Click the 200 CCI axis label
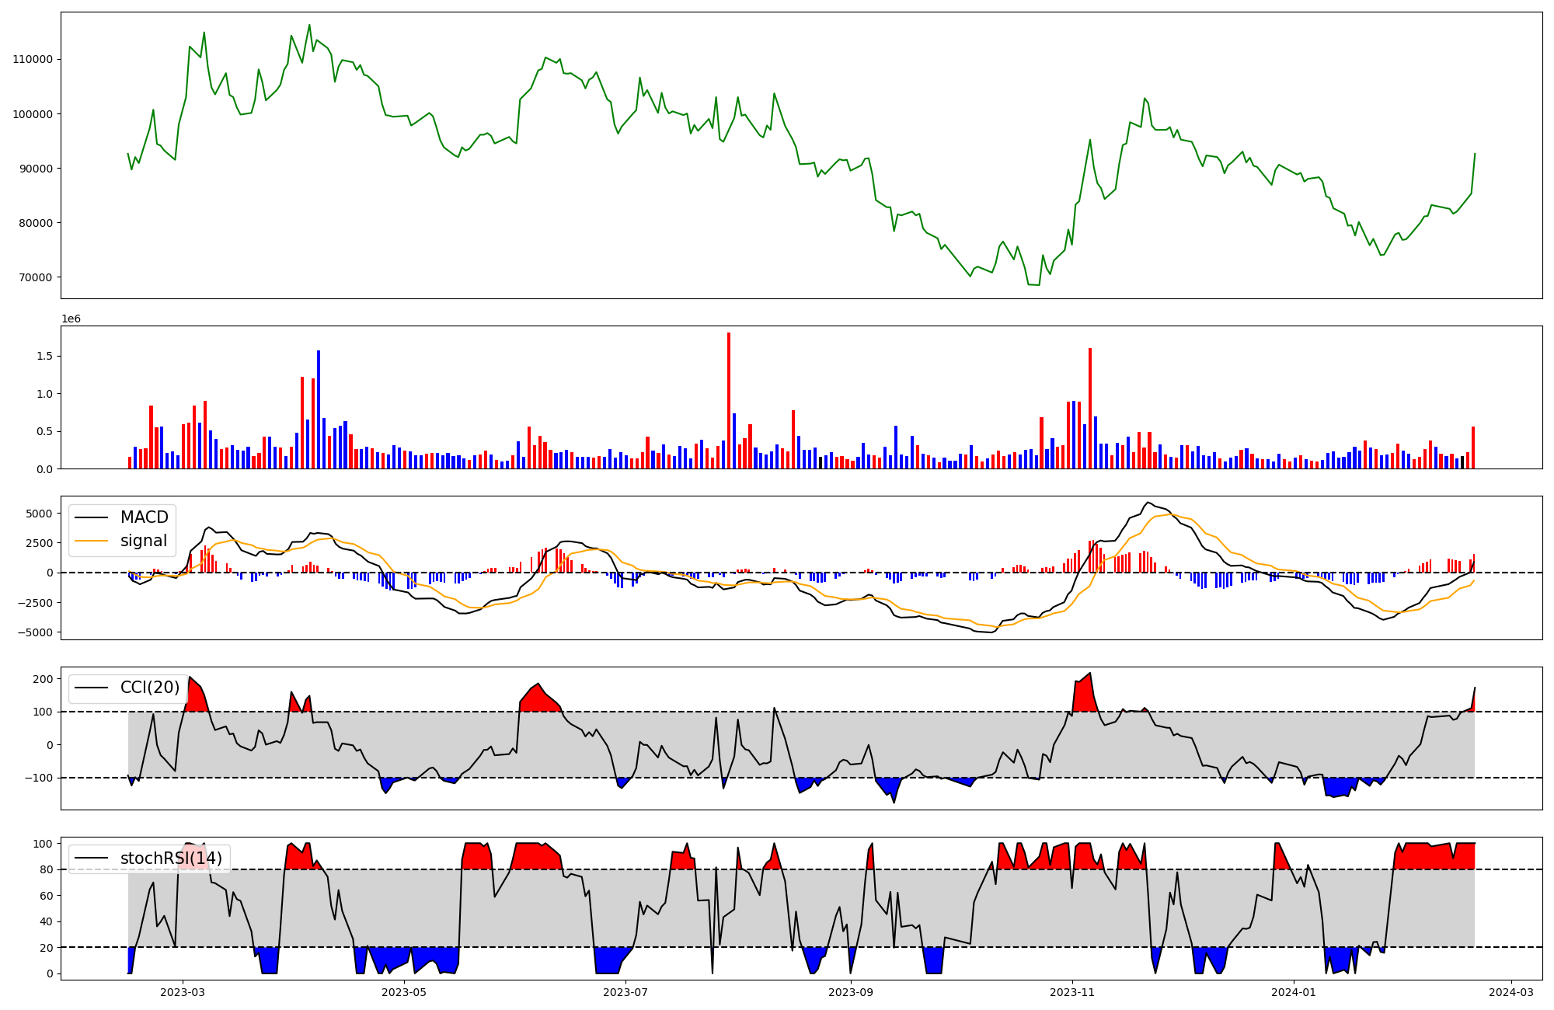The height and width of the screenshot is (1010, 1554). click(44, 679)
